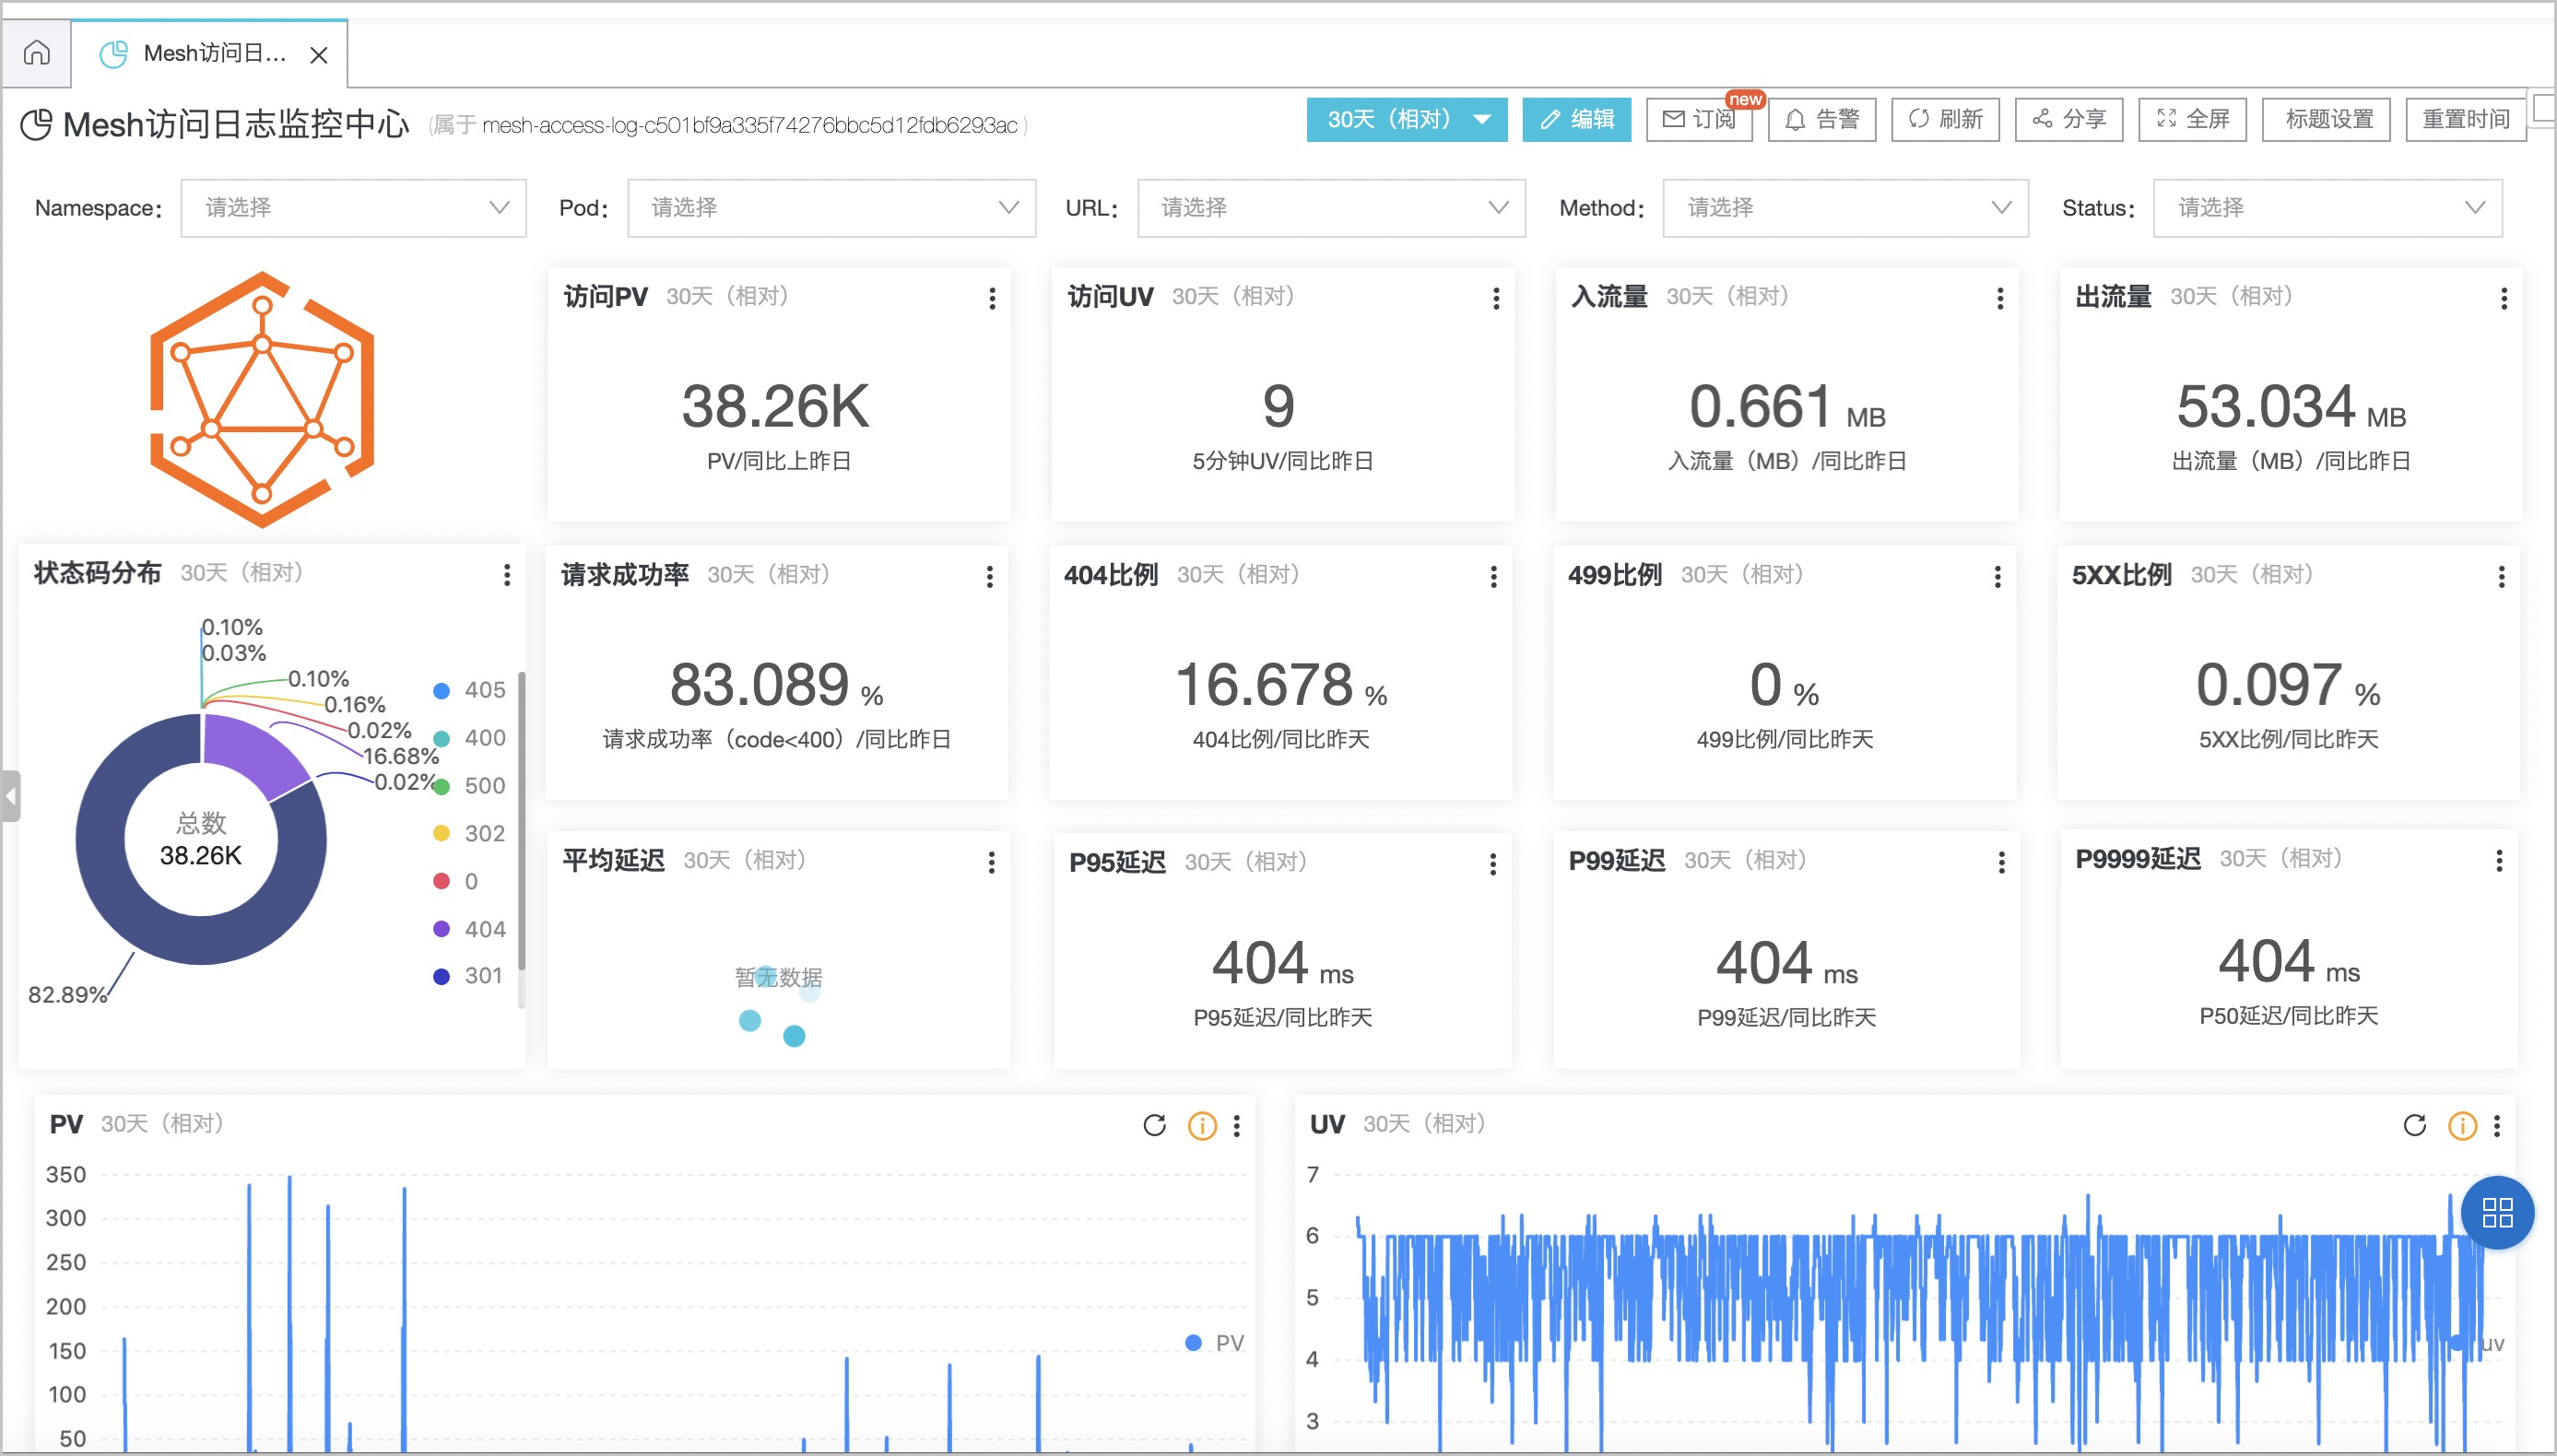Show PV chart info icon

click(x=1202, y=1126)
